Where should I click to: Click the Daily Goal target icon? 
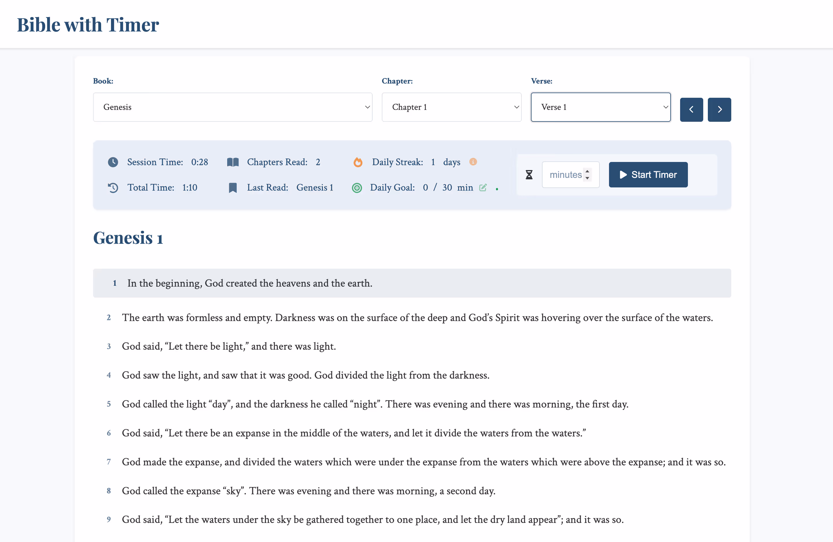[357, 188]
